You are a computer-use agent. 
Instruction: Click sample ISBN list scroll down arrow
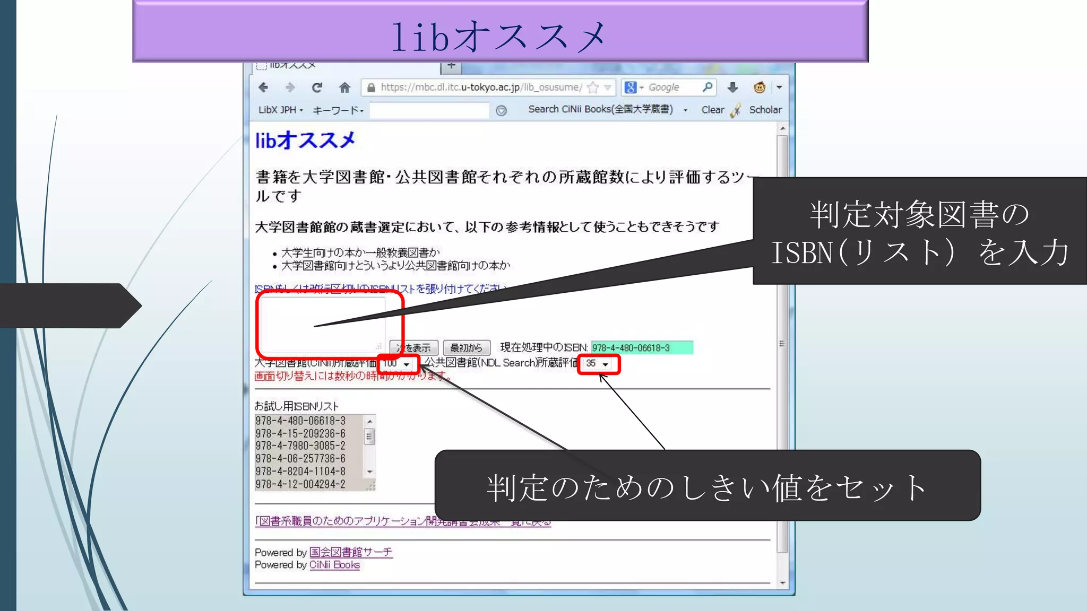369,472
